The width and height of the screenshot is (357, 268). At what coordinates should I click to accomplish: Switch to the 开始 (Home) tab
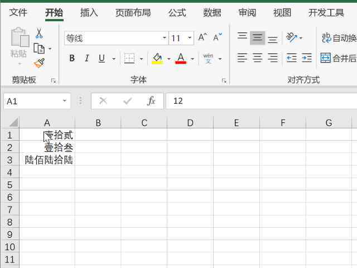[x=54, y=12]
